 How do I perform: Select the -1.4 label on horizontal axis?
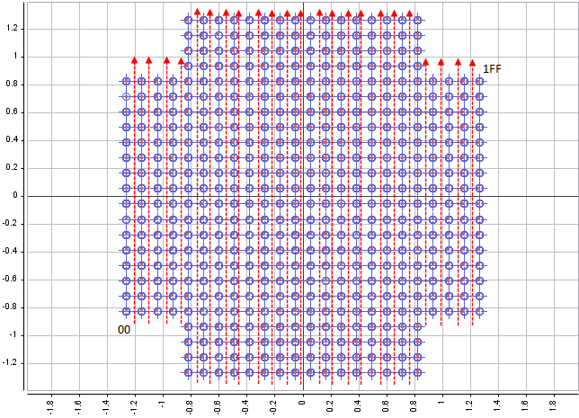[107, 407]
